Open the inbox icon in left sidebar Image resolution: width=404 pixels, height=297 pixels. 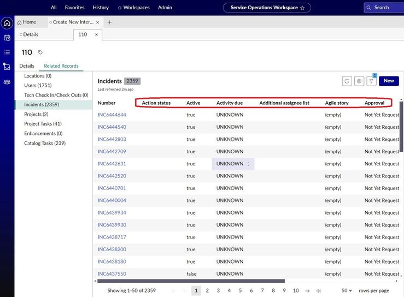[7, 67]
